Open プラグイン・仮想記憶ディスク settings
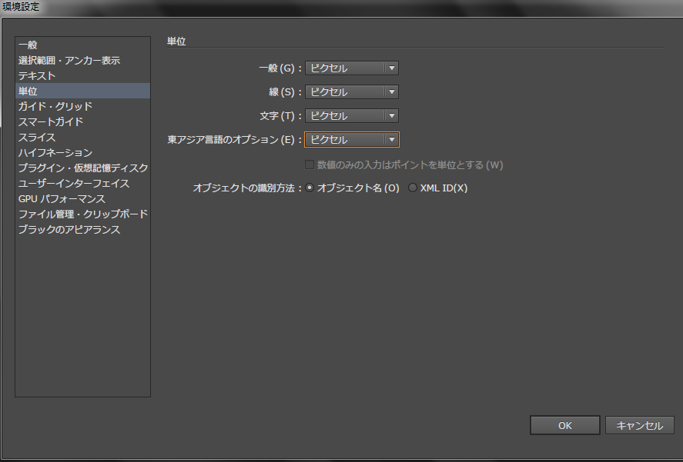This screenshot has height=462, width=683. (x=82, y=168)
